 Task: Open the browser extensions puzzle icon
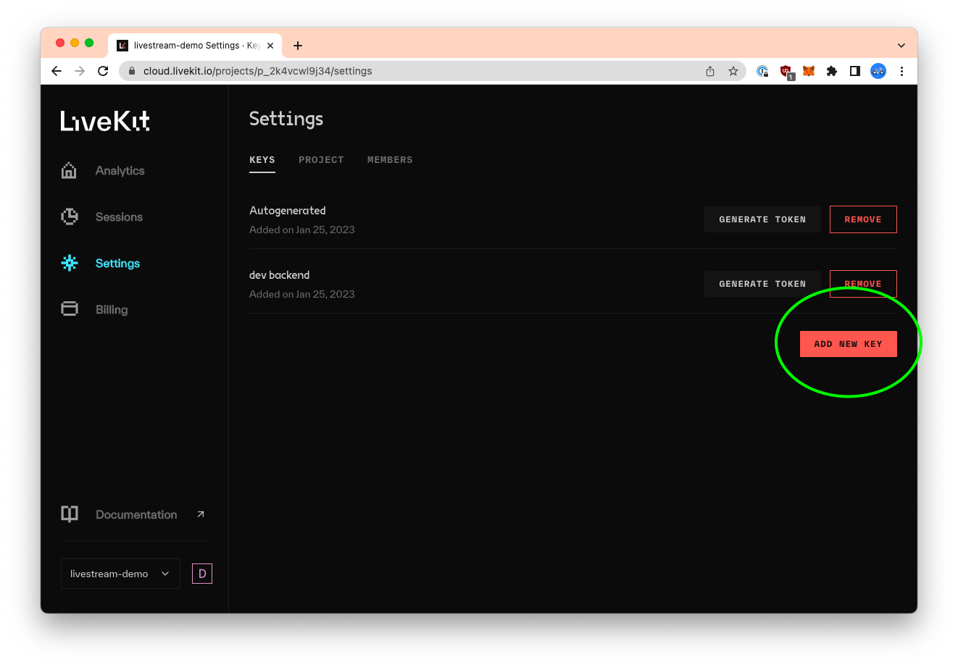(x=832, y=71)
